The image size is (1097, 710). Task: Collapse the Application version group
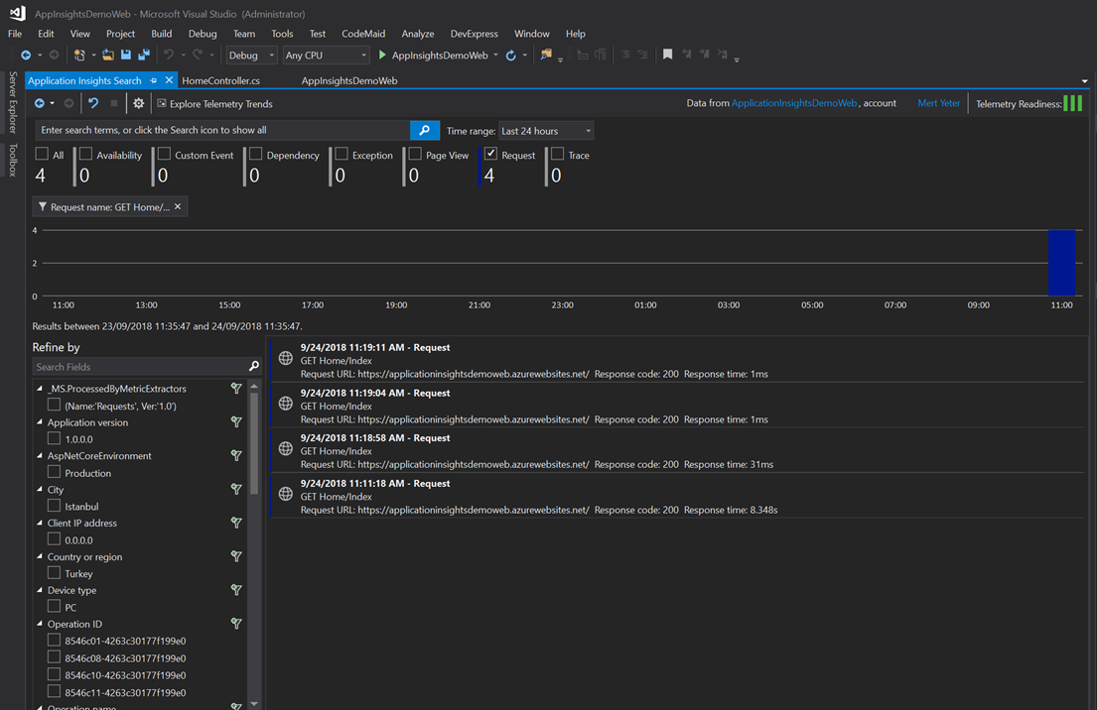click(x=40, y=422)
